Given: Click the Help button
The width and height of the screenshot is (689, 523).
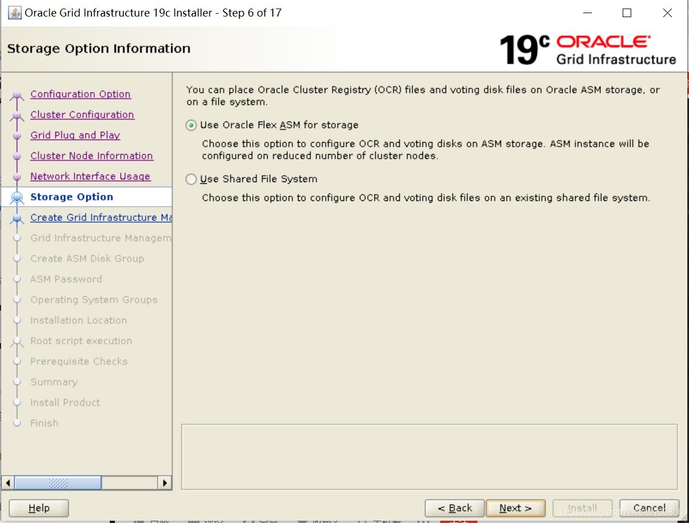Looking at the screenshot, I should pos(39,508).
